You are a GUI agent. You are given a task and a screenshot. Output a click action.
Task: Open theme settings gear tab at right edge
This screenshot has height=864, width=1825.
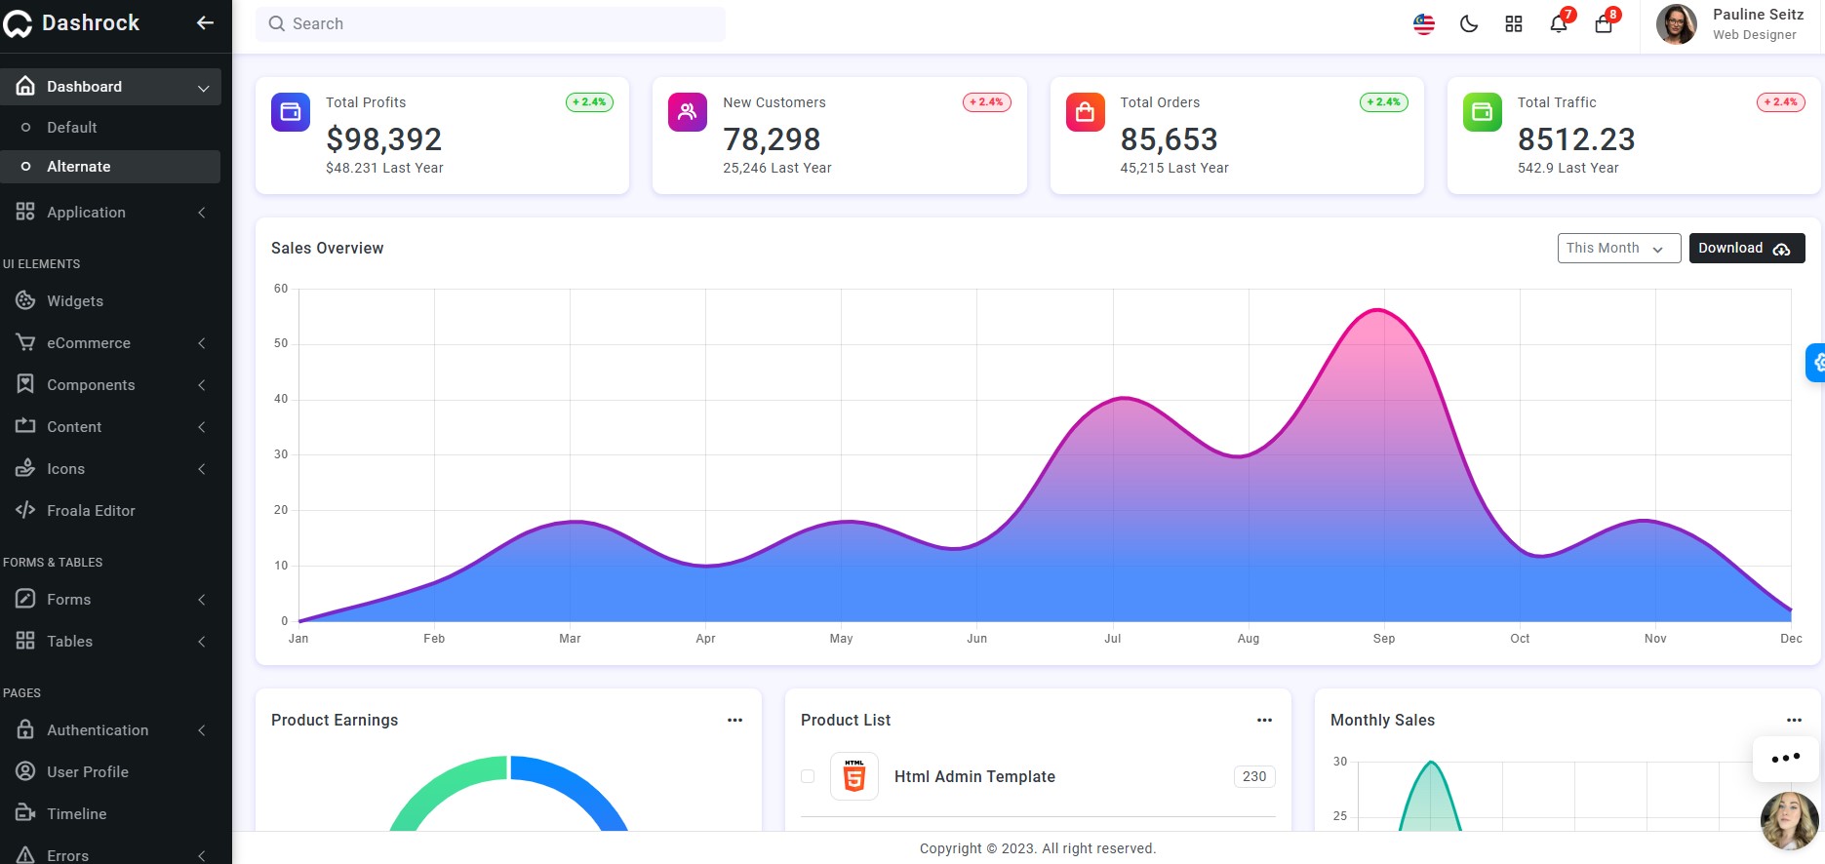[1816, 363]
